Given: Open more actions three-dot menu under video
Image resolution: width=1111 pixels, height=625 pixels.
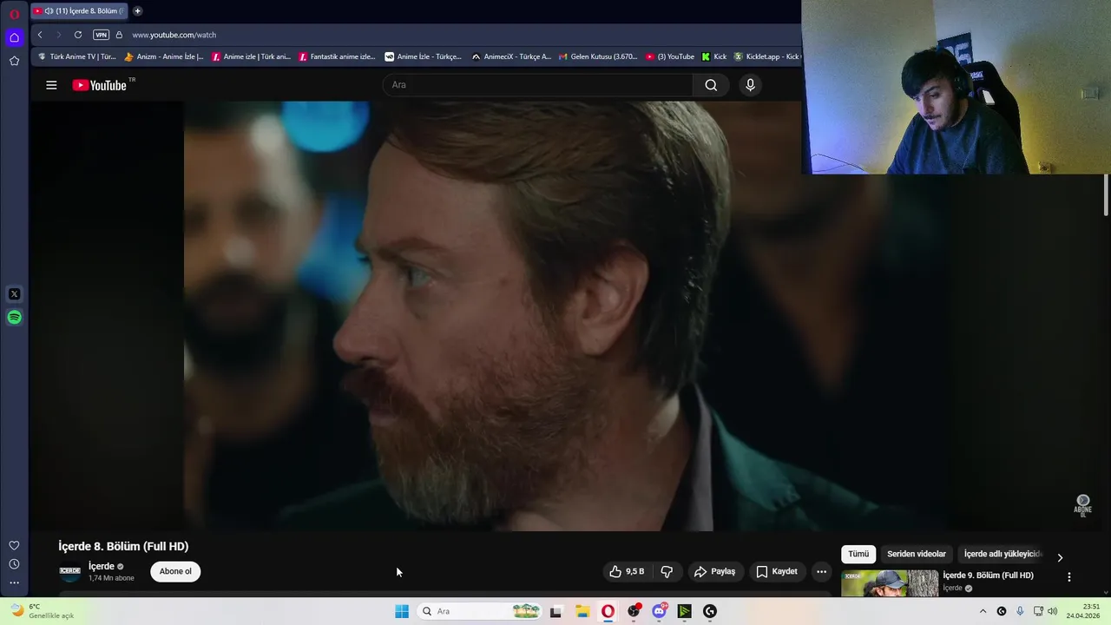Looking at the screenshot, I should tap(821, 571).
